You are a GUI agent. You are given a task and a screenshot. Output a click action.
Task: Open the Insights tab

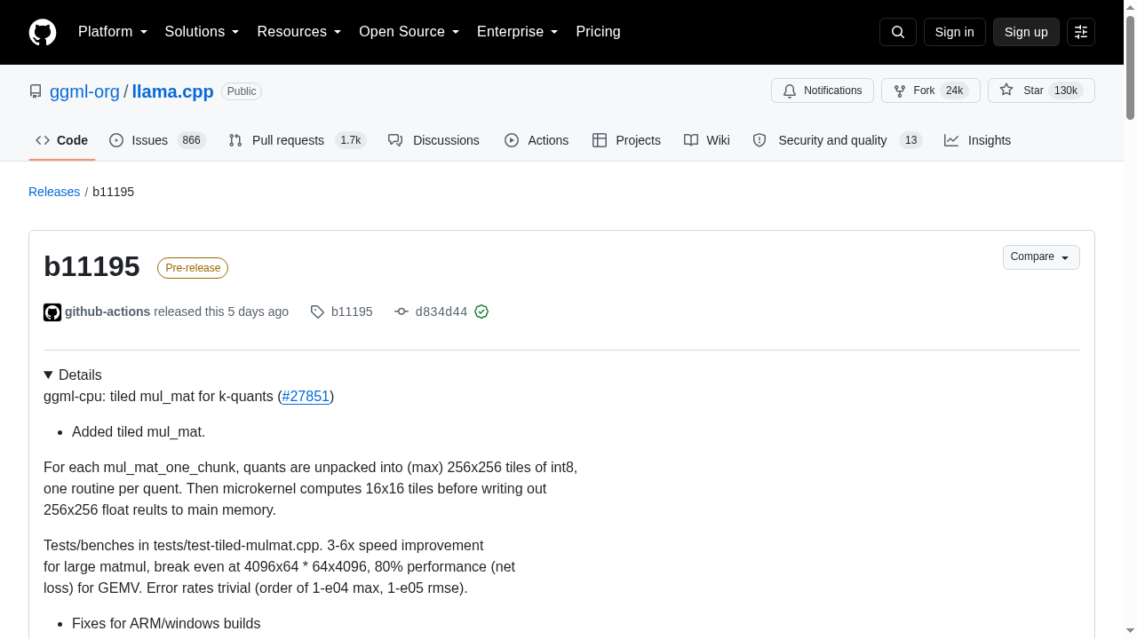coord(977,140)
